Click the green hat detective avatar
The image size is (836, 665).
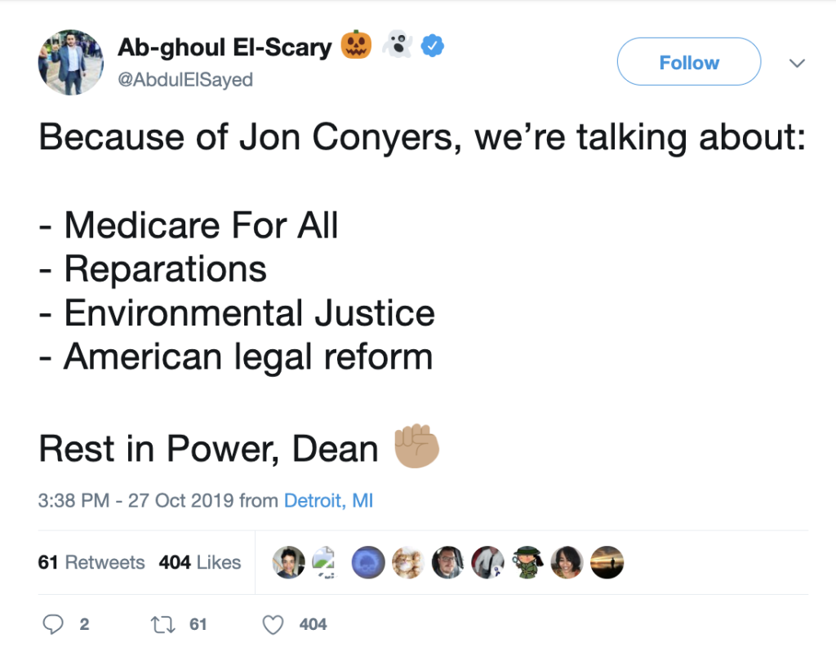tap(527, 562)
